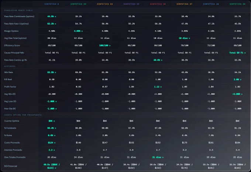Click the Pass Rate Combo @ 1% row label

16,60
